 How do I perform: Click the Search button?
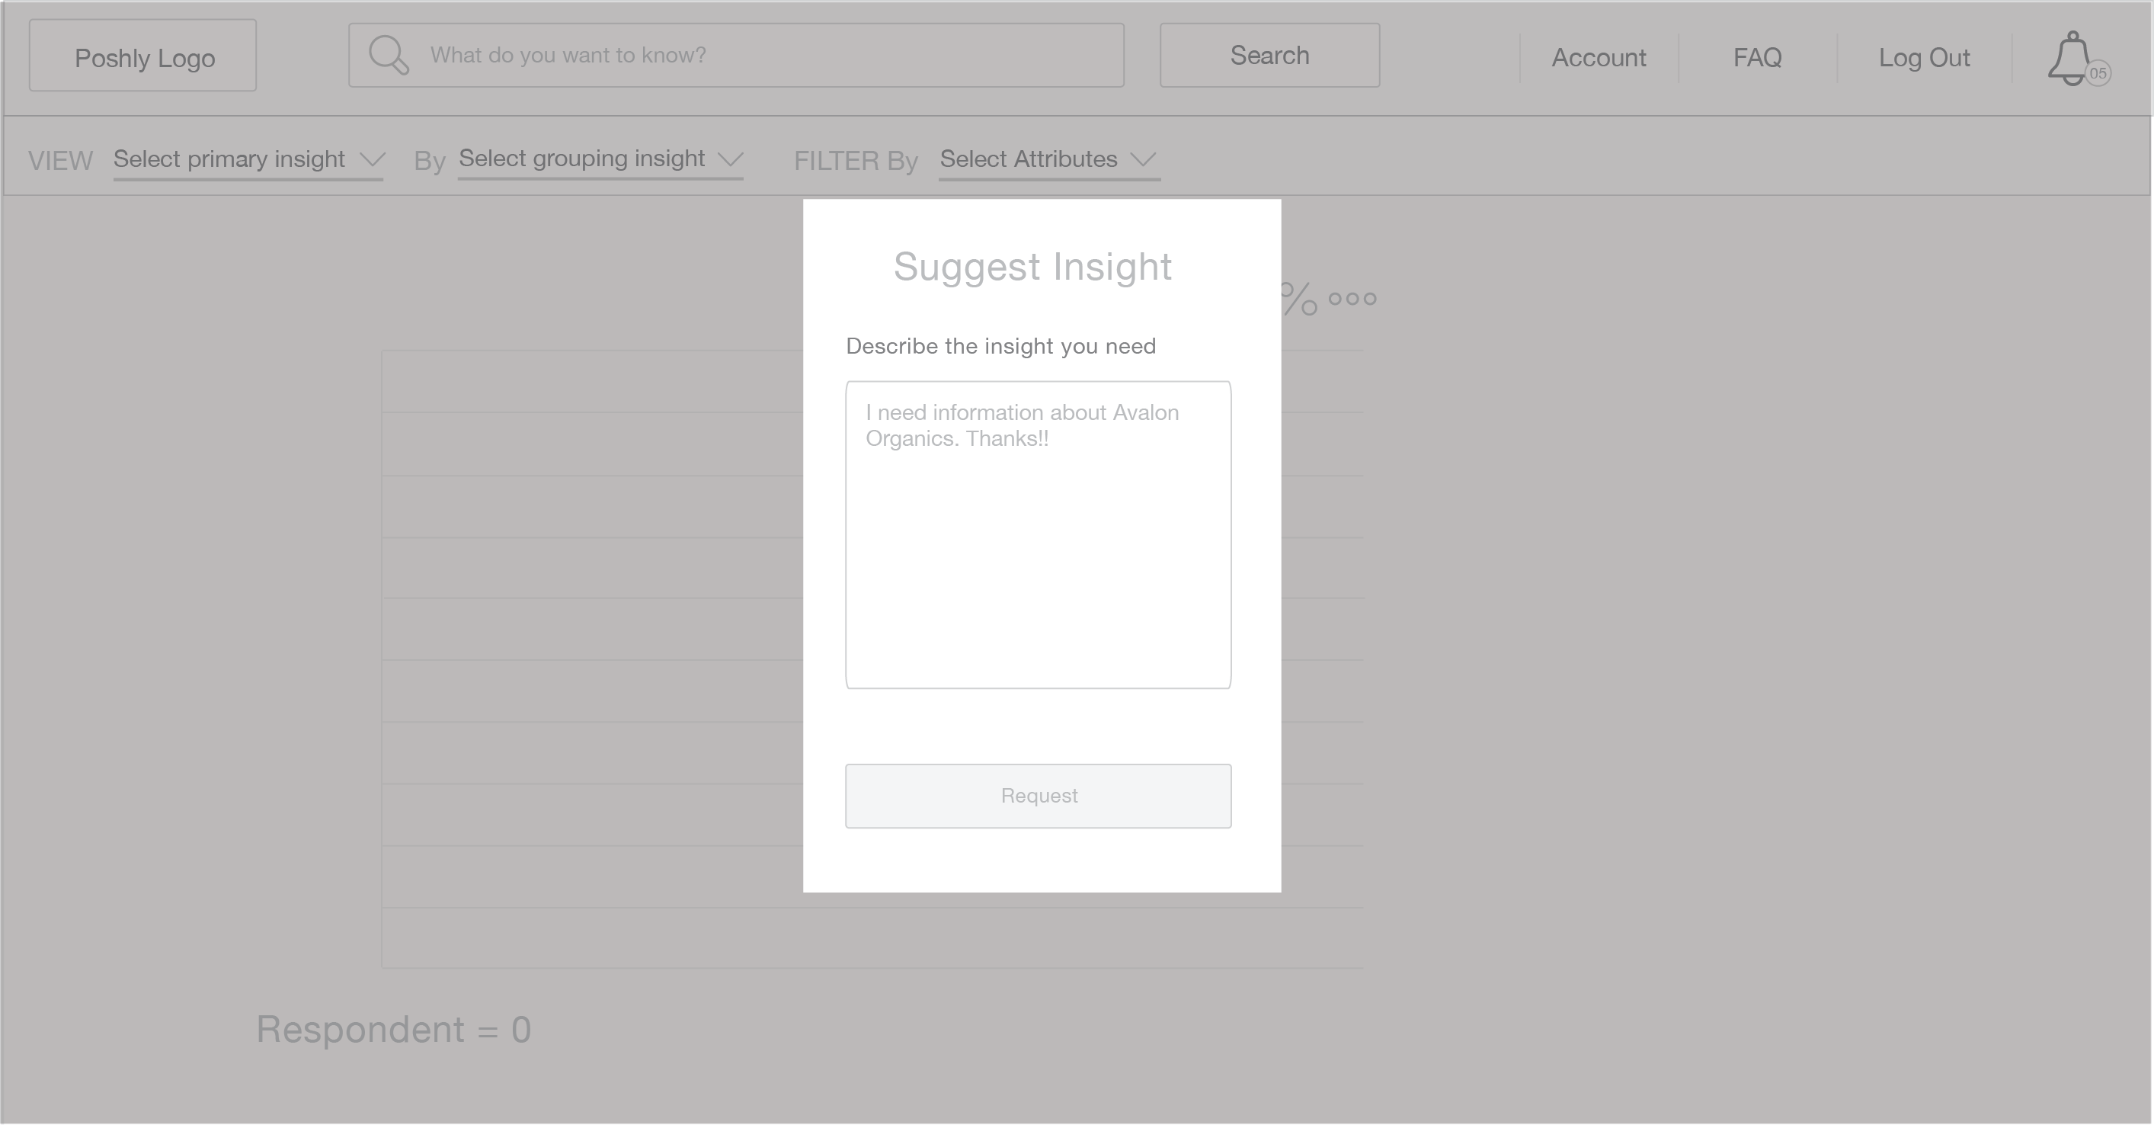click(x=1269, y=55)
